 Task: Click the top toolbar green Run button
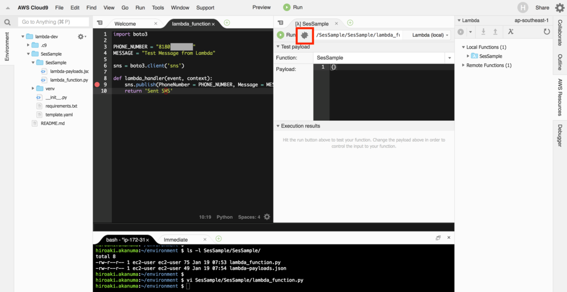point(293,7)
